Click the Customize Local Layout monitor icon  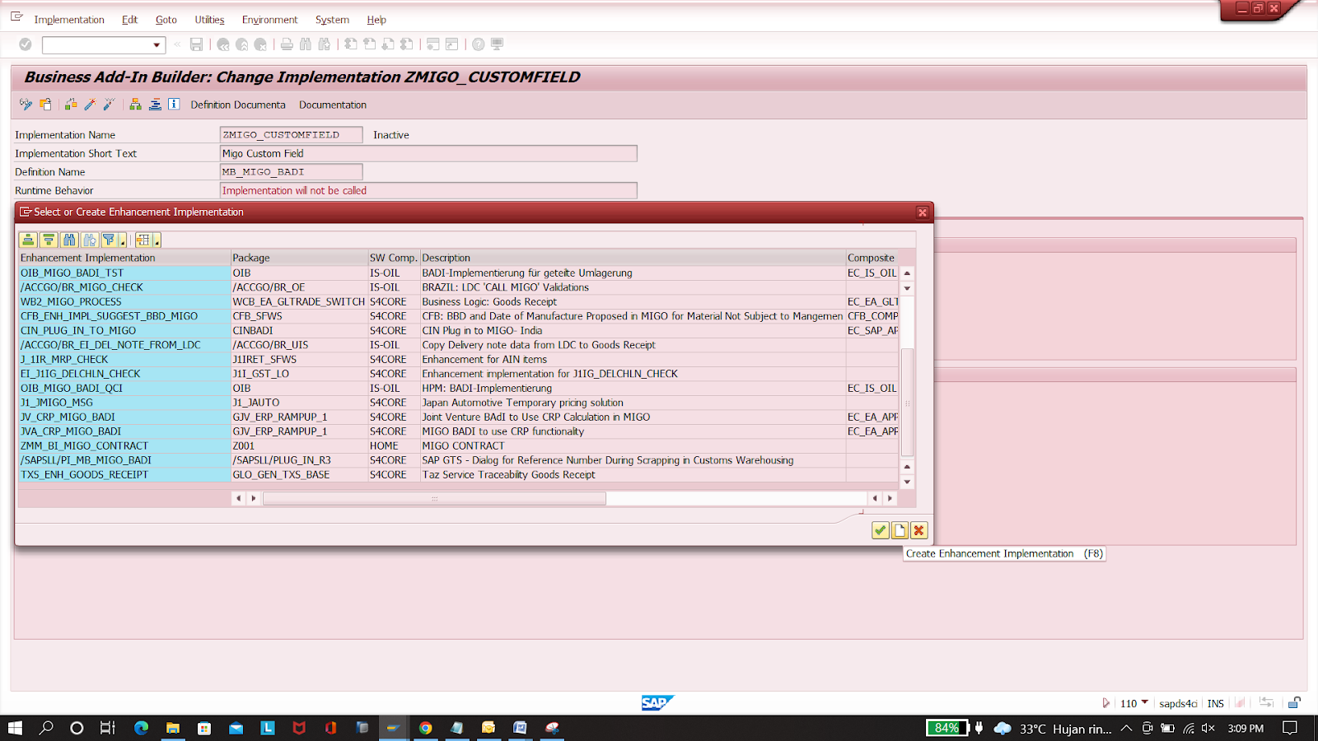[497, 44]
